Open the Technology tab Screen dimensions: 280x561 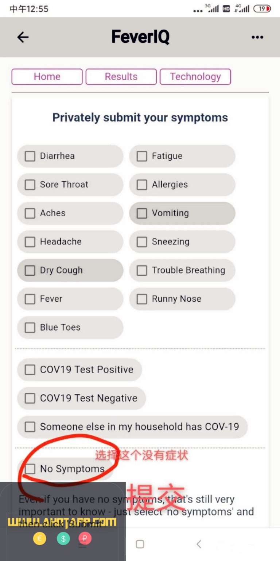click(x=195, y=77)
